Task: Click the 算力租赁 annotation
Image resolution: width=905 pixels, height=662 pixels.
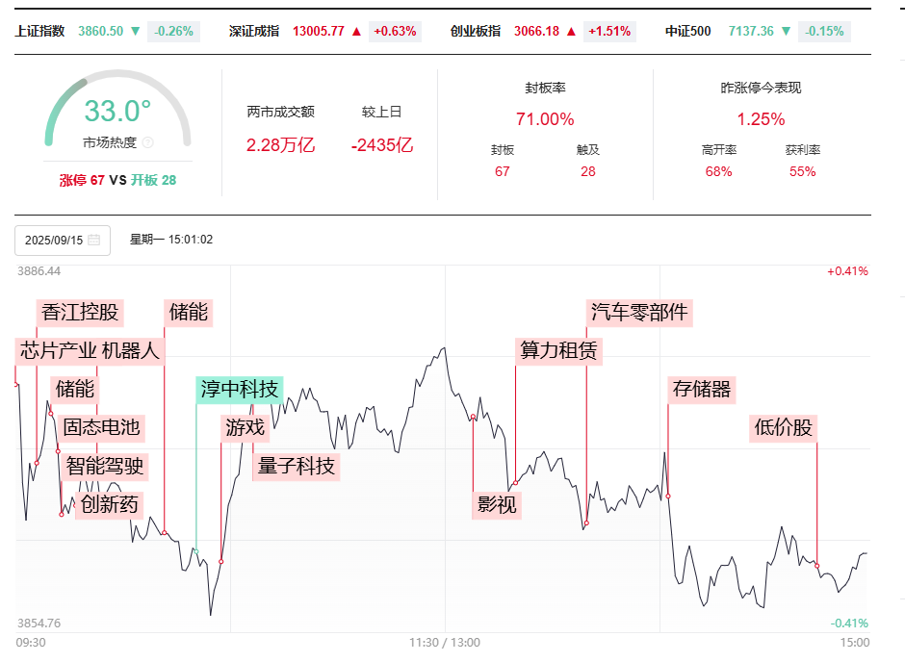Action: 559,350
